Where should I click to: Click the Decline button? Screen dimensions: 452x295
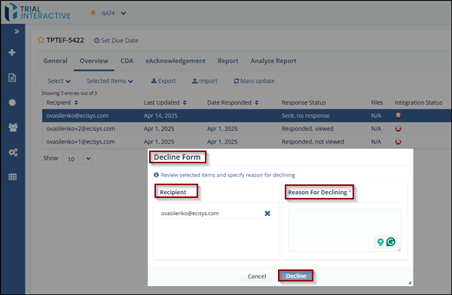[296, 276]
